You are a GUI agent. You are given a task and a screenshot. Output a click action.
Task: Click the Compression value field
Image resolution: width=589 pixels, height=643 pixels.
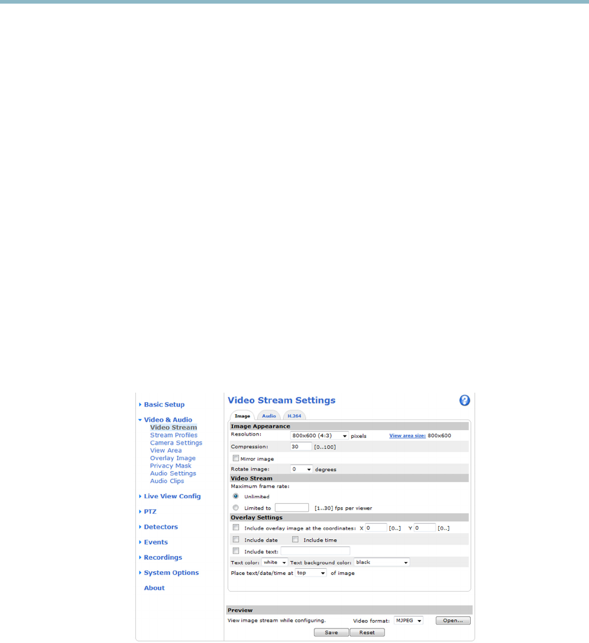301,447
